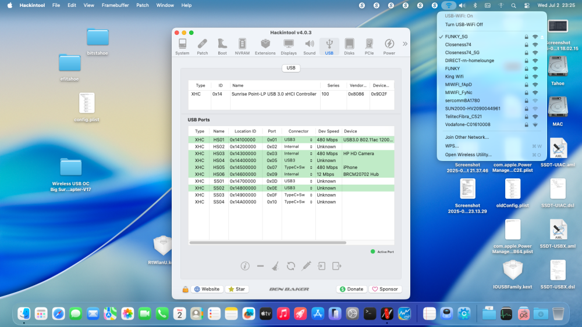582x327 pixels.
Task: Open connector dropdown for SS04 port
Action: tap(311, 202)
